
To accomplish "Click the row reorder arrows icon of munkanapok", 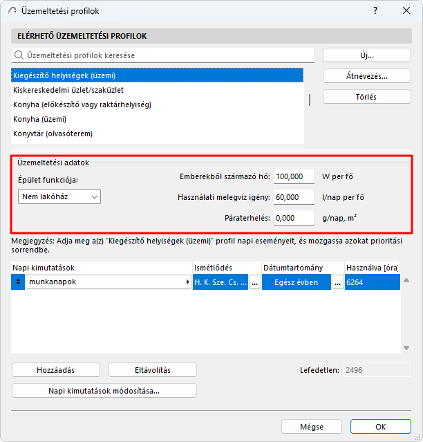I will pyautogui.click(x=18, y=282).
